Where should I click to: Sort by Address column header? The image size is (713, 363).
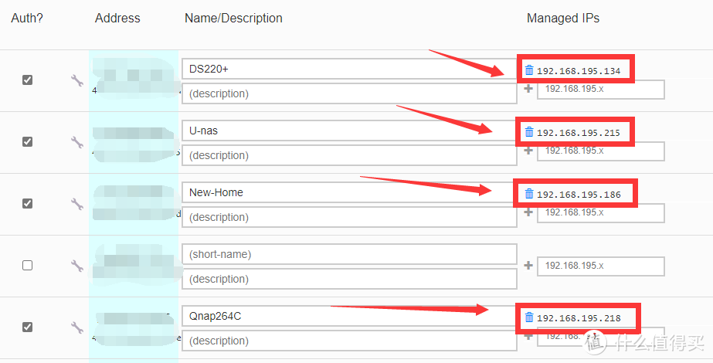(x=117, y=18)
